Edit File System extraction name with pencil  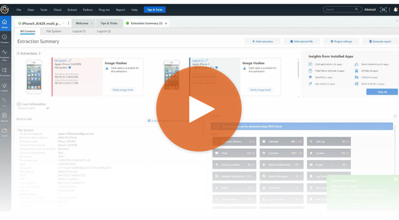click(x=70, y=60)
